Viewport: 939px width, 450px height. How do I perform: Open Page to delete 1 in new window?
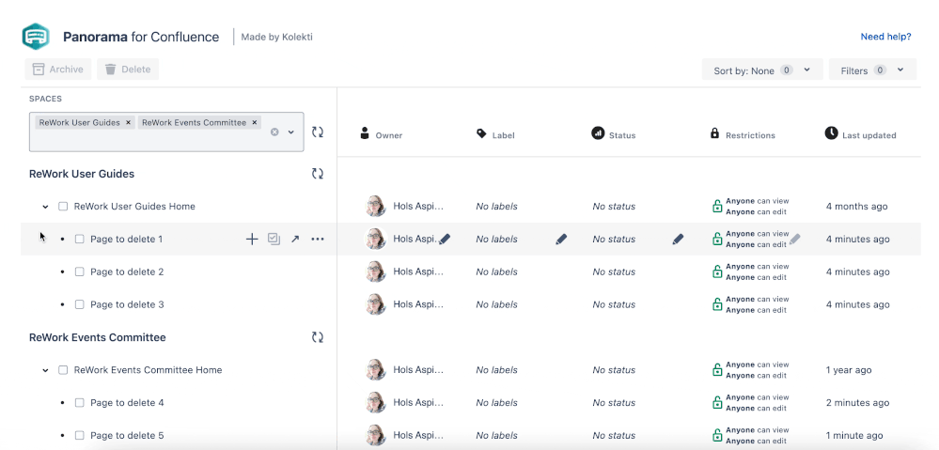(x=294, y=240)
